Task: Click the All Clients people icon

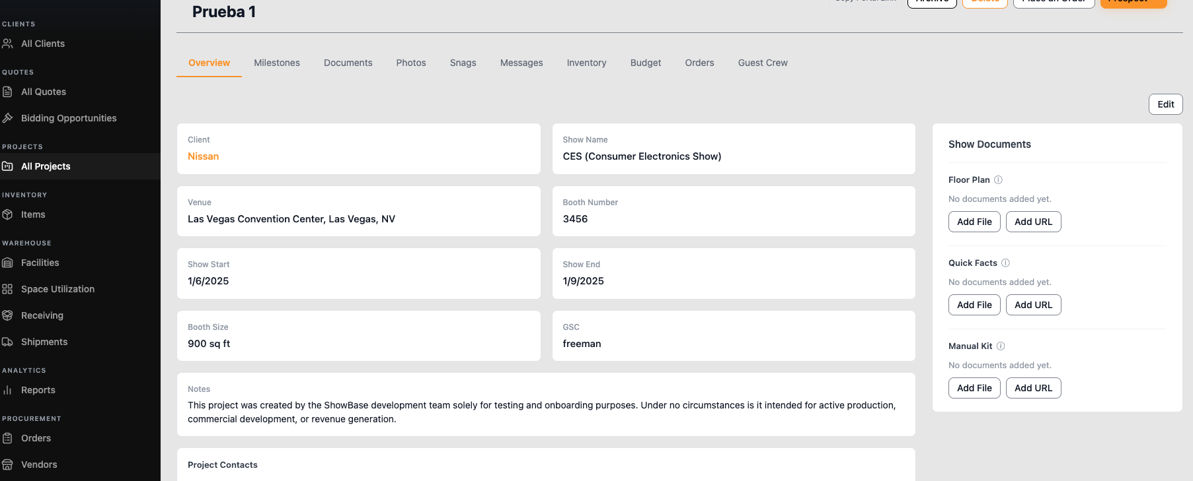Action: pos(7,44)
